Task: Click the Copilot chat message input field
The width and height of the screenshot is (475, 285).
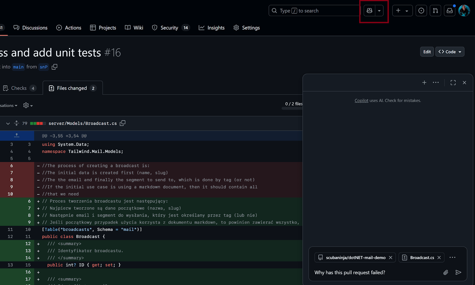Action: coord(371,272)
